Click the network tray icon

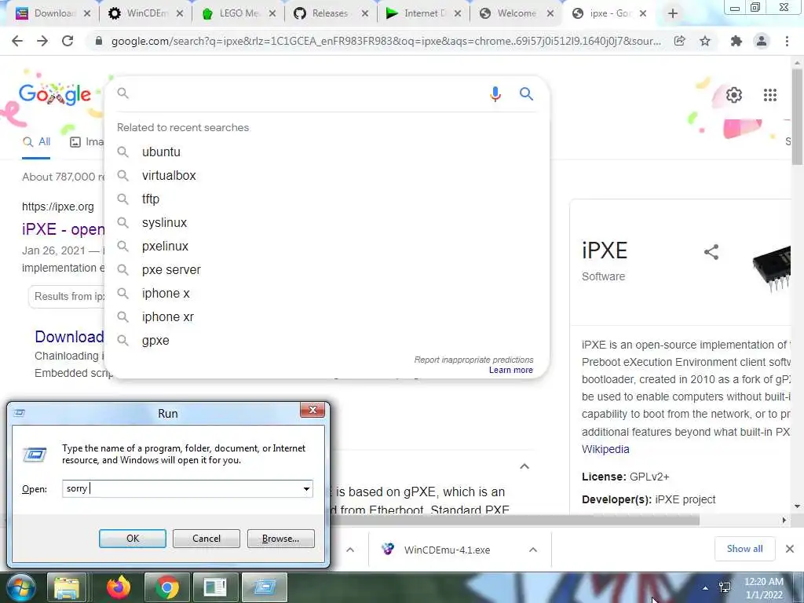click(x=725, y=587)
